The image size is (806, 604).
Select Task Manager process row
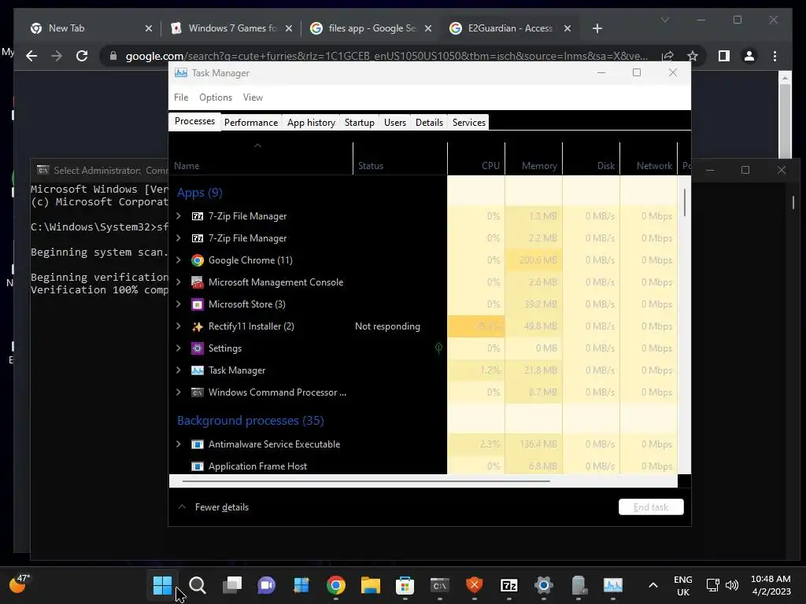tap(423, 370)
